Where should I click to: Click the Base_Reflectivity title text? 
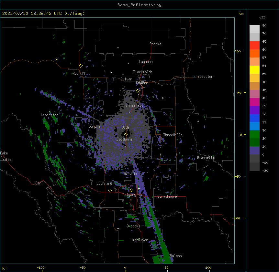[139, 5]
